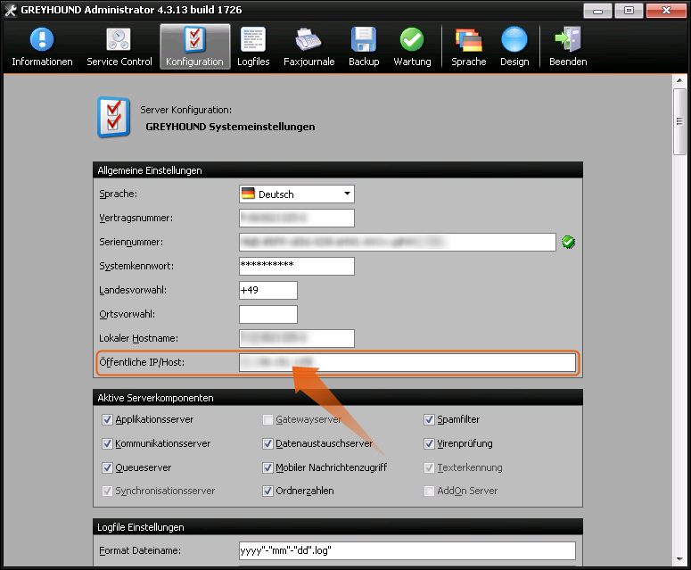Click the Allgemeine Einstellungen section header
Screen dimensions: 691x570
coord(338,170)
